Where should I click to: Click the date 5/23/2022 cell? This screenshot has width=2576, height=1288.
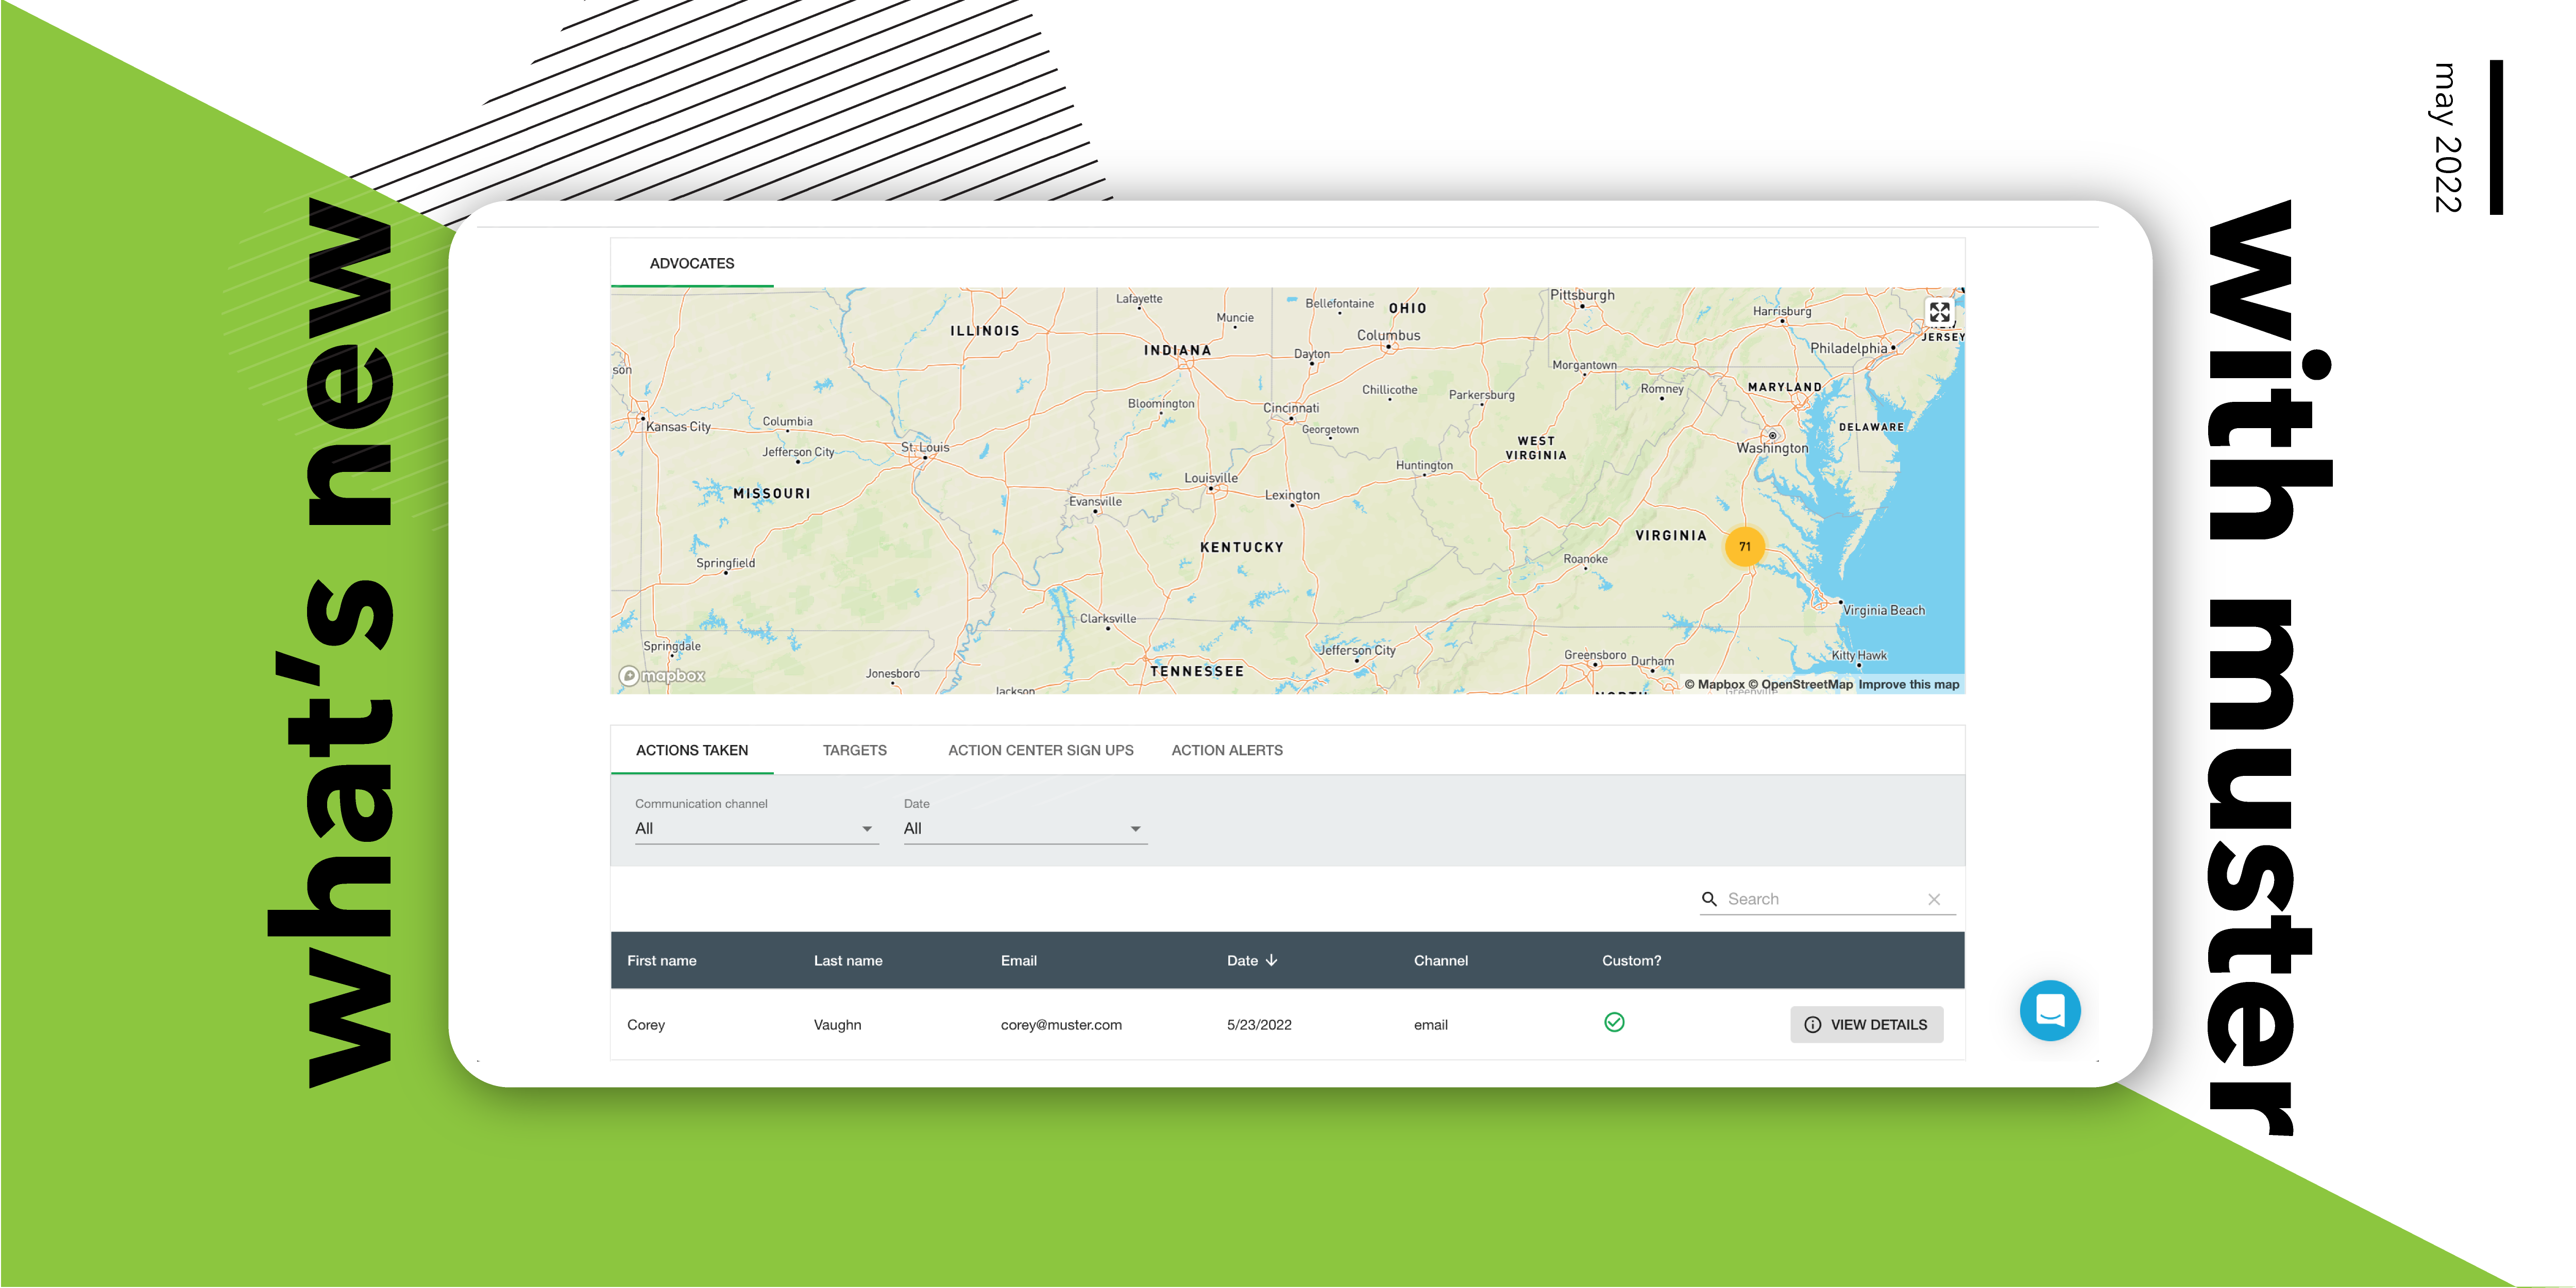pos(1259,1025)
